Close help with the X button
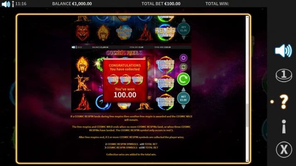 (x=284, y=149)
